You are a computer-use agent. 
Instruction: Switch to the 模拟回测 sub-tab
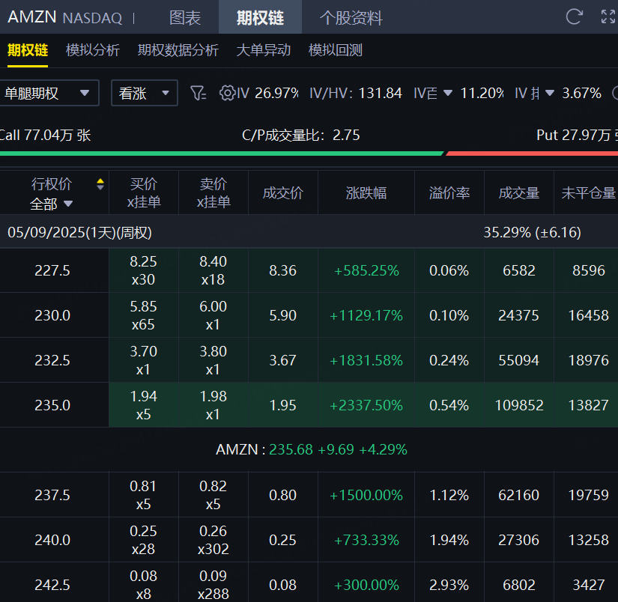coord(336,50)
